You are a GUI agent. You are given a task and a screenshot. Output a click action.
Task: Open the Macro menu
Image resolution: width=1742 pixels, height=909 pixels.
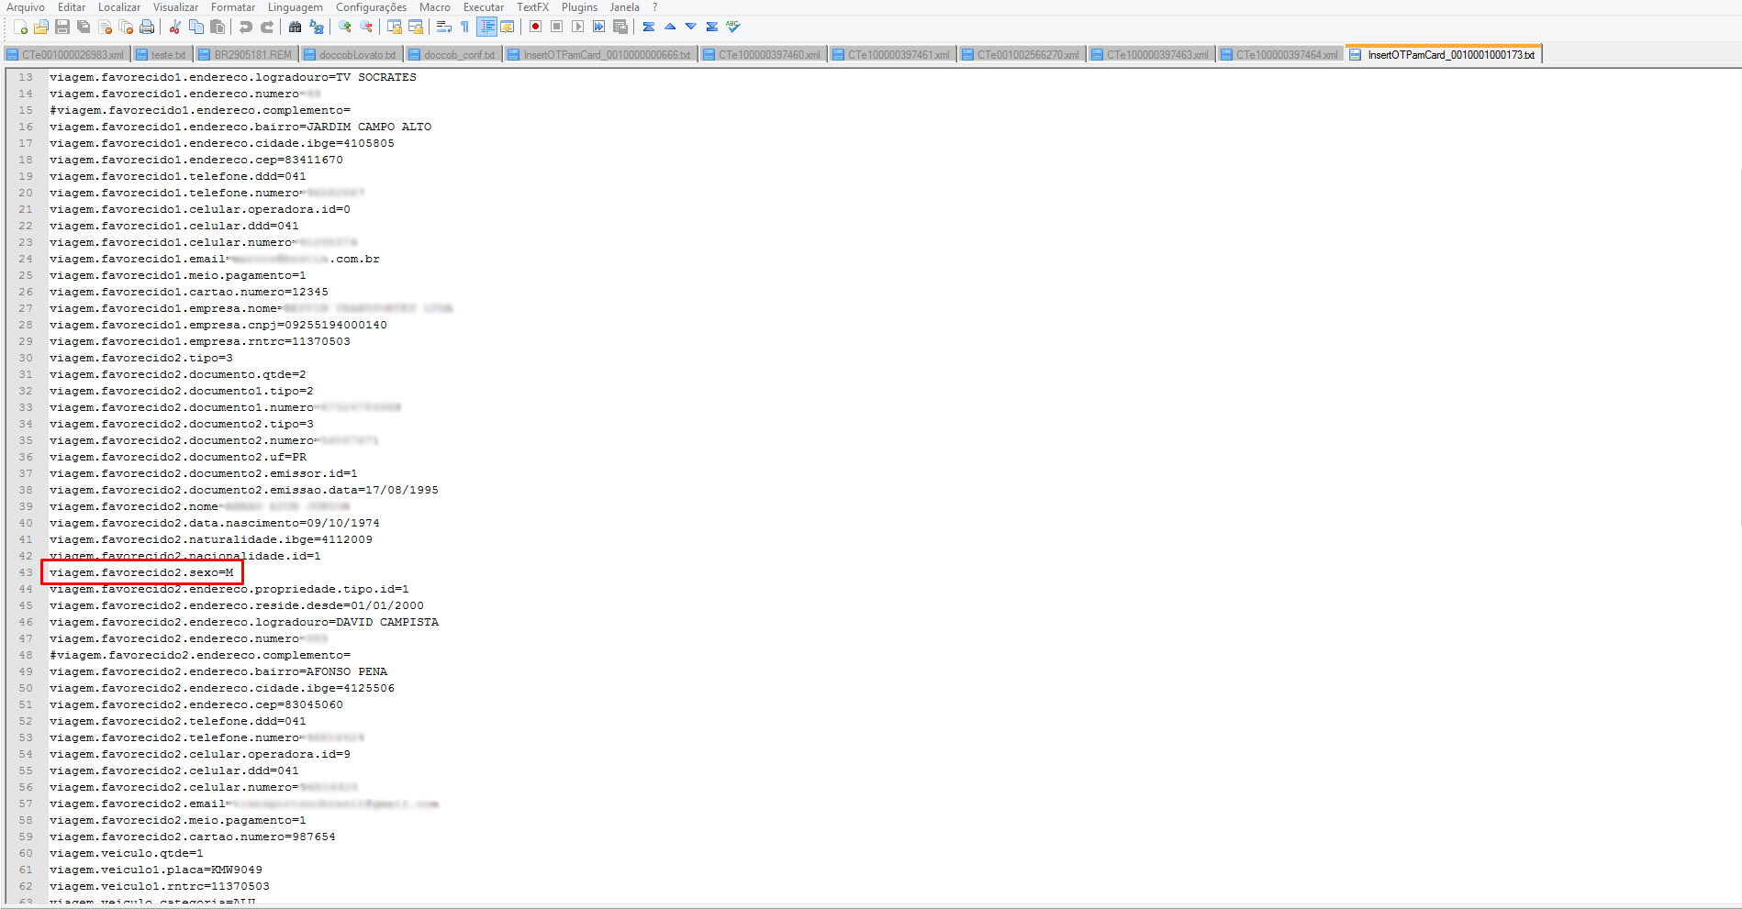point(435,7)
